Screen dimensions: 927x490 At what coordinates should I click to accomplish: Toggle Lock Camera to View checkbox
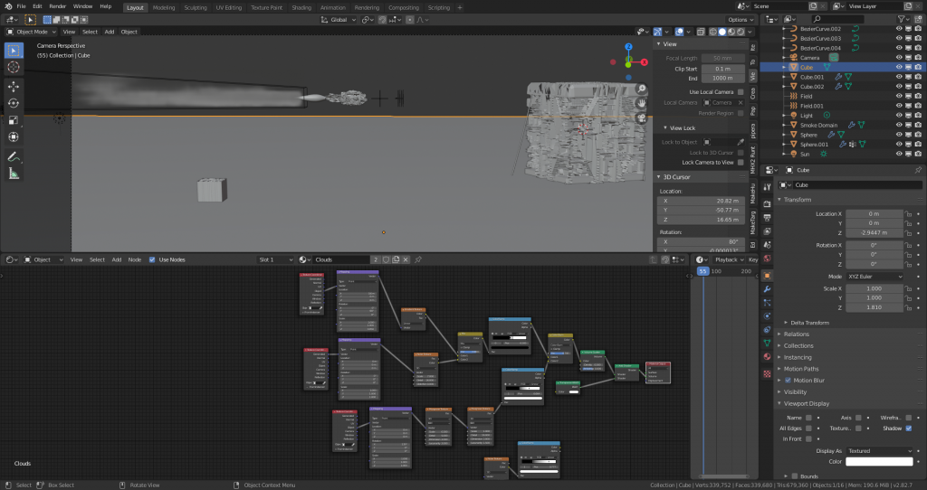click(741, 163)
